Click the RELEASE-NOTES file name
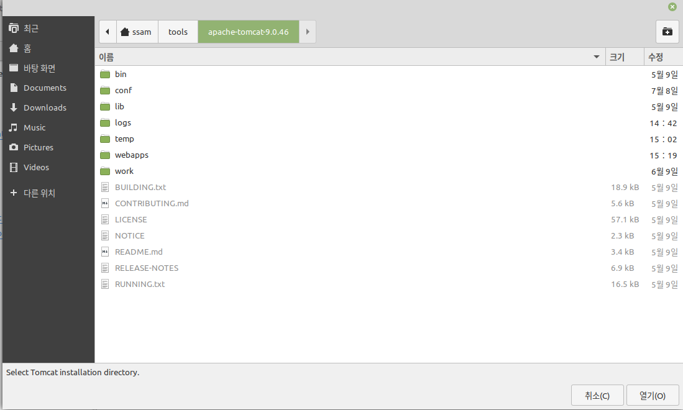Image resolution: width=683 pixels, height=410 pixels. coord(147,268)
